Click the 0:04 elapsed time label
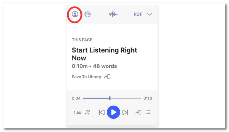Viewport: 229px width, 132px height. 76,98
